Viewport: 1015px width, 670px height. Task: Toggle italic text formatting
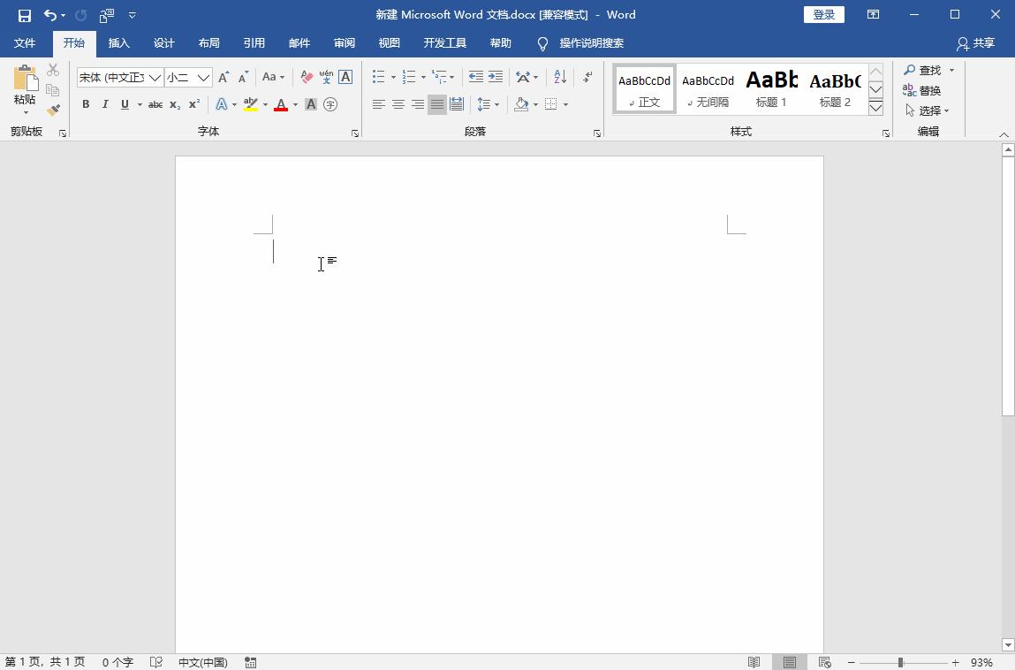[105, 104]
